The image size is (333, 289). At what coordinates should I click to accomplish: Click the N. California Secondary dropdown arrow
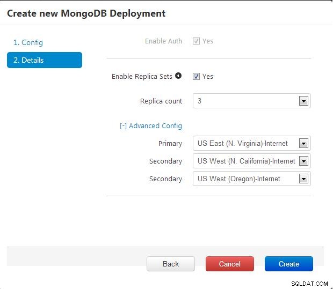[x=303, y=161]
